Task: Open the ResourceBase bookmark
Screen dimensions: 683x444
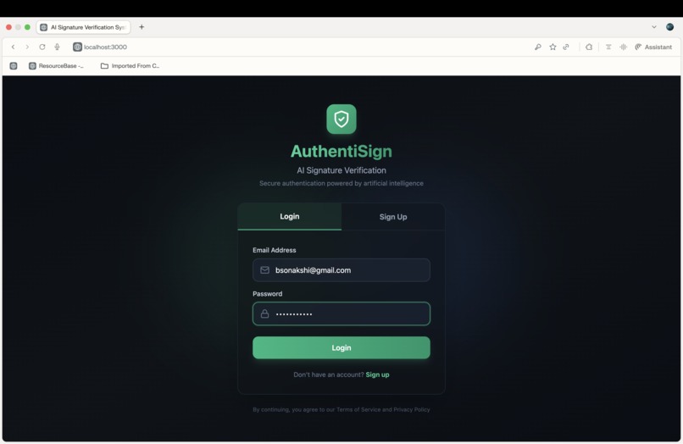Action: tap(56, 66)
